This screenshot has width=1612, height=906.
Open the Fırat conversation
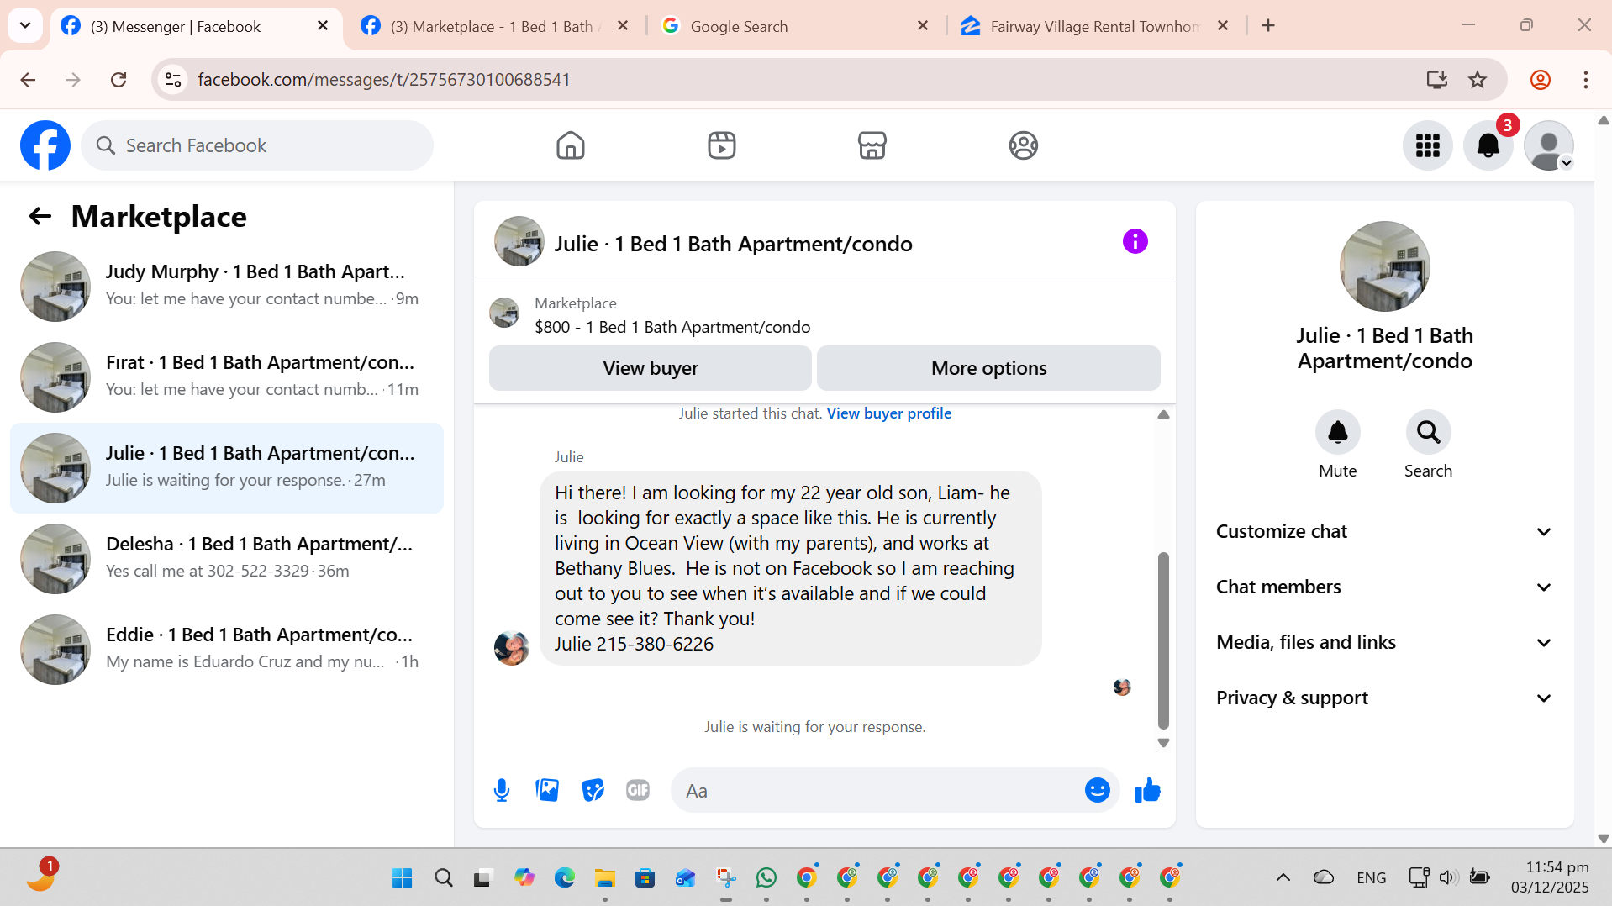point(227,377)
